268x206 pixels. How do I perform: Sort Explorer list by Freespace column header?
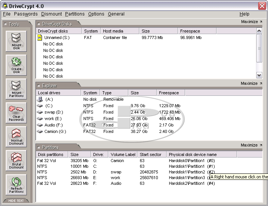[170, 93]
